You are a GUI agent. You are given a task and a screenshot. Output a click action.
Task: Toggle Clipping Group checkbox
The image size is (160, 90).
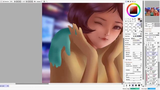[146, 39]
